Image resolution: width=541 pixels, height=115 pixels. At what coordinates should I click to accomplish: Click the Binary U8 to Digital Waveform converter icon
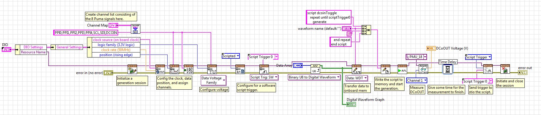pyautogui.click(x=315, y=69)
